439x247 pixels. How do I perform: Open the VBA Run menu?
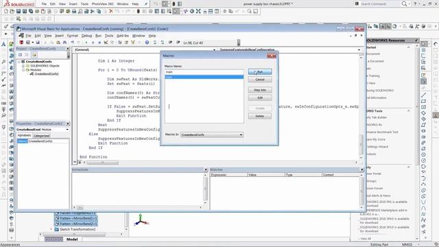[x=98, y=36]
